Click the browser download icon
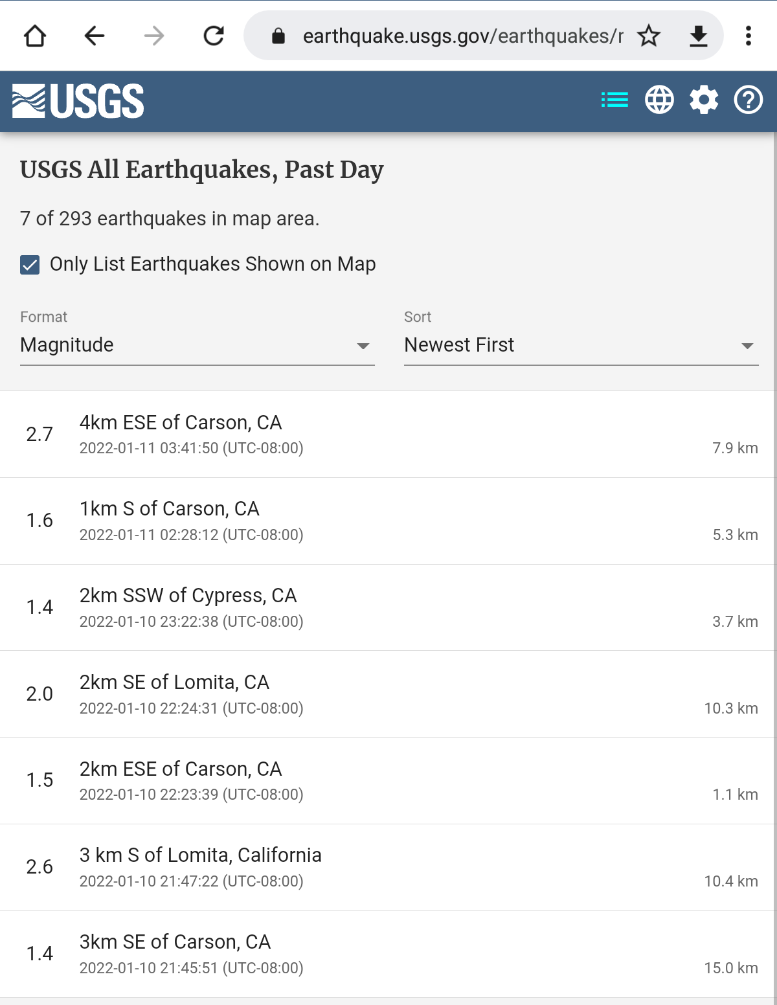Viewport: 777px width, 1005px height. tap(698, 36)
